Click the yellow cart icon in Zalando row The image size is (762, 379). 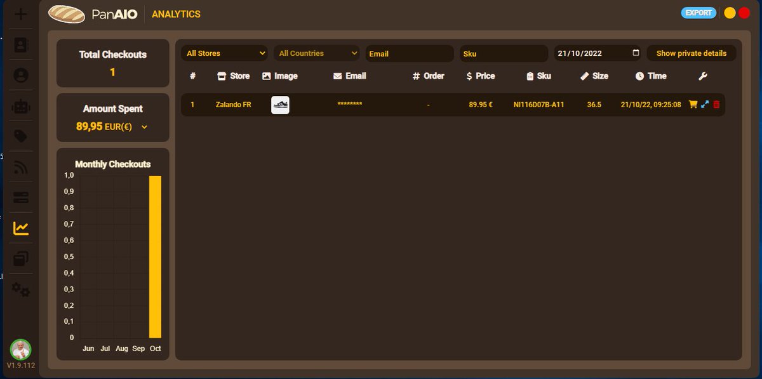tap(693, 104)
